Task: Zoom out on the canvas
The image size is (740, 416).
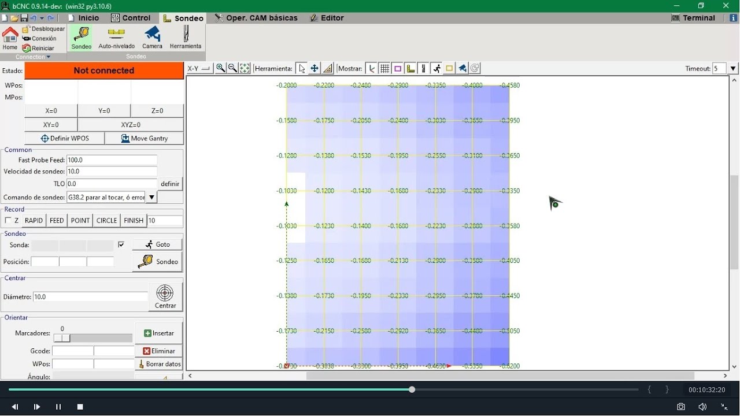Action: pyautogui.click(x=232, y=68)
